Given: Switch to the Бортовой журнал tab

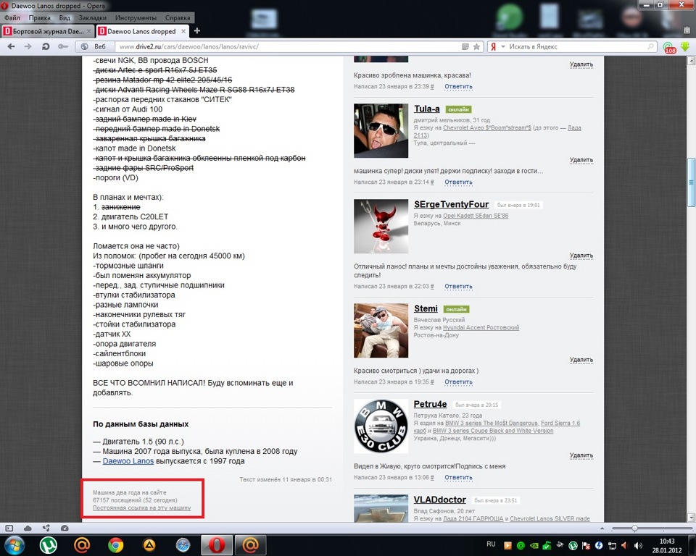Looking at the screenshot, I should point(47,31).
